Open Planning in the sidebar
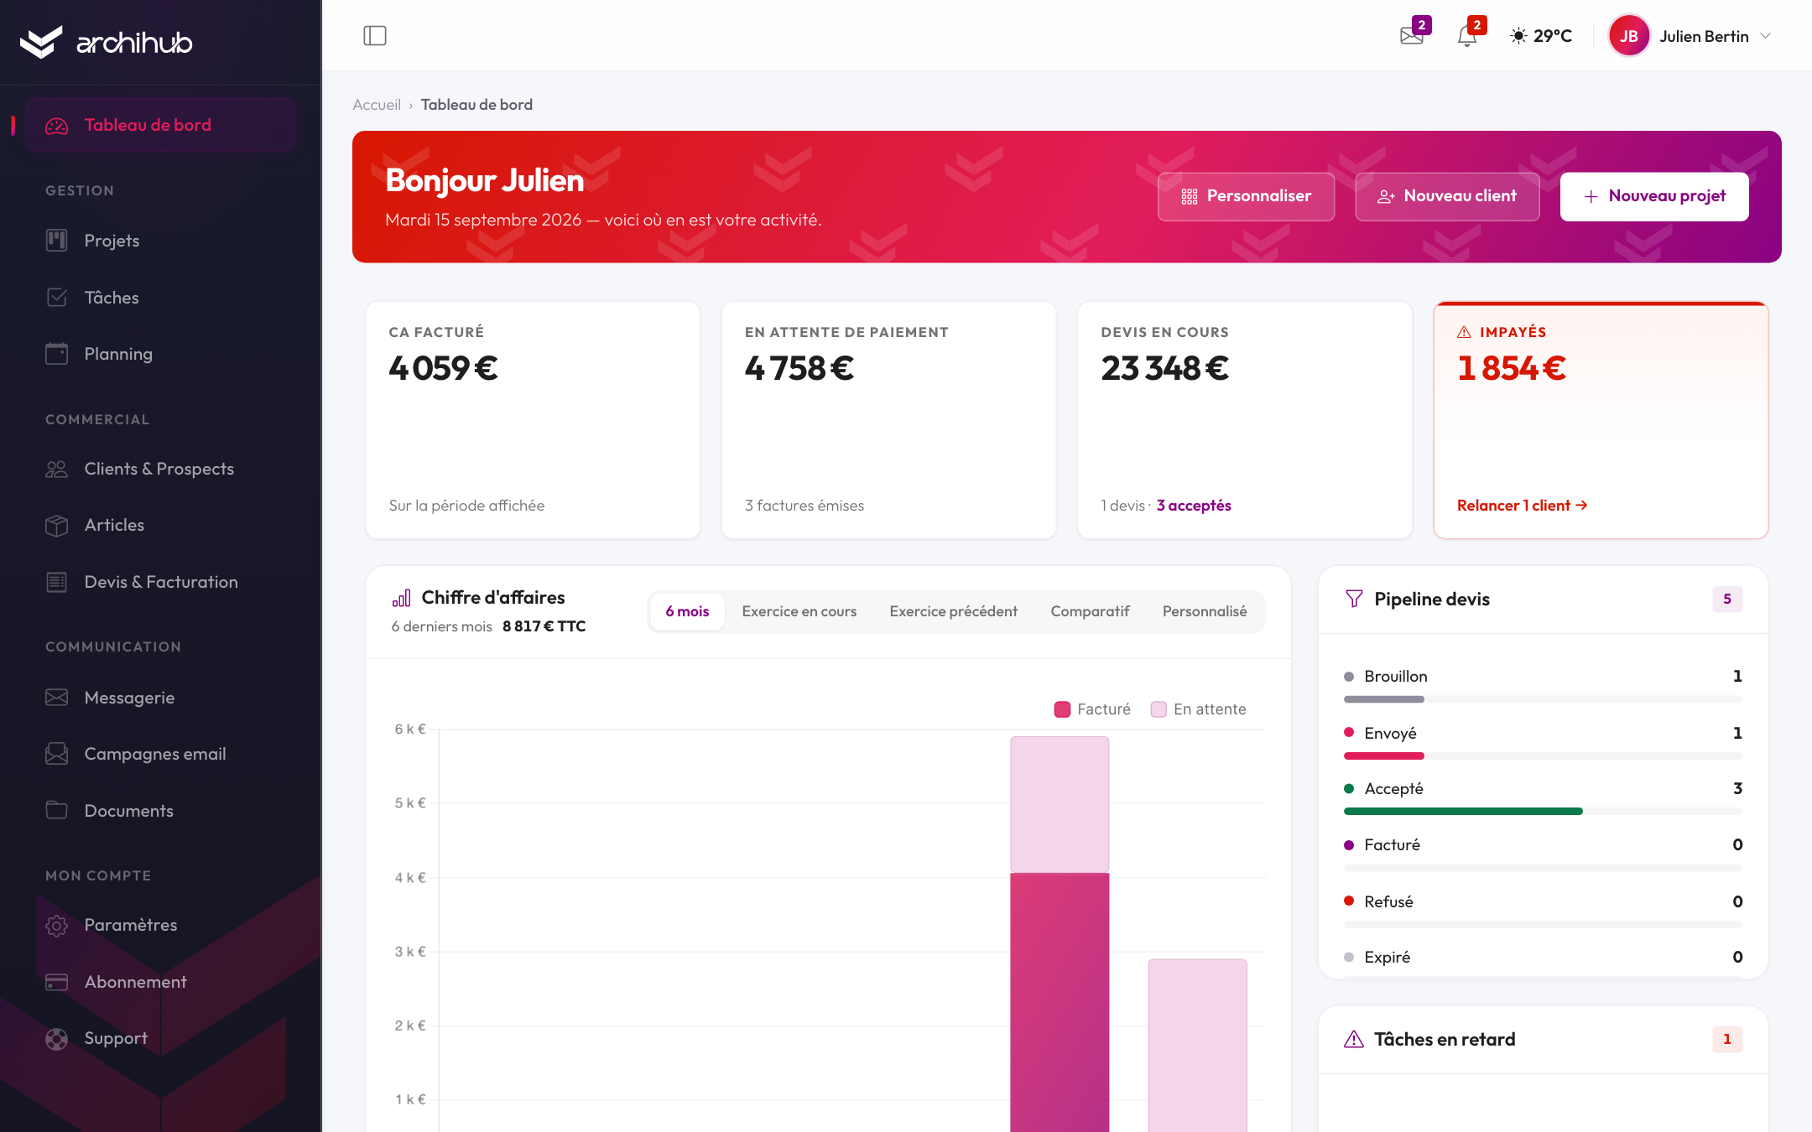 160,354
